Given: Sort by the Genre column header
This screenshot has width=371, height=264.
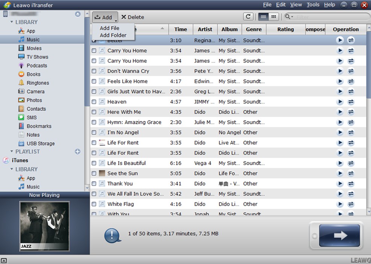Looking at the screenshot, I should [x=254, y=29].
